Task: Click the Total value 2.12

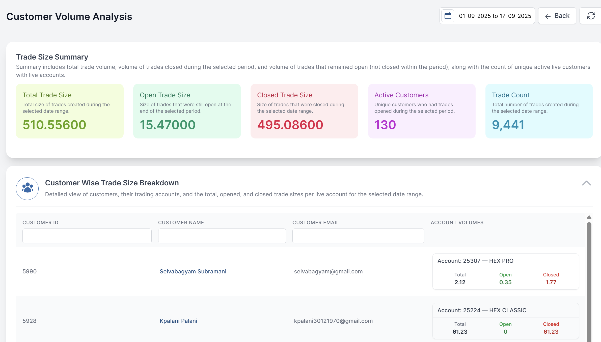Action: click(x=460, y=282)
